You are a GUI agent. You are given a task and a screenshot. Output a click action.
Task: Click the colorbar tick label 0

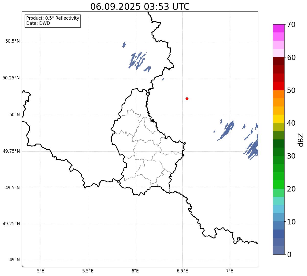click(289, 255)
